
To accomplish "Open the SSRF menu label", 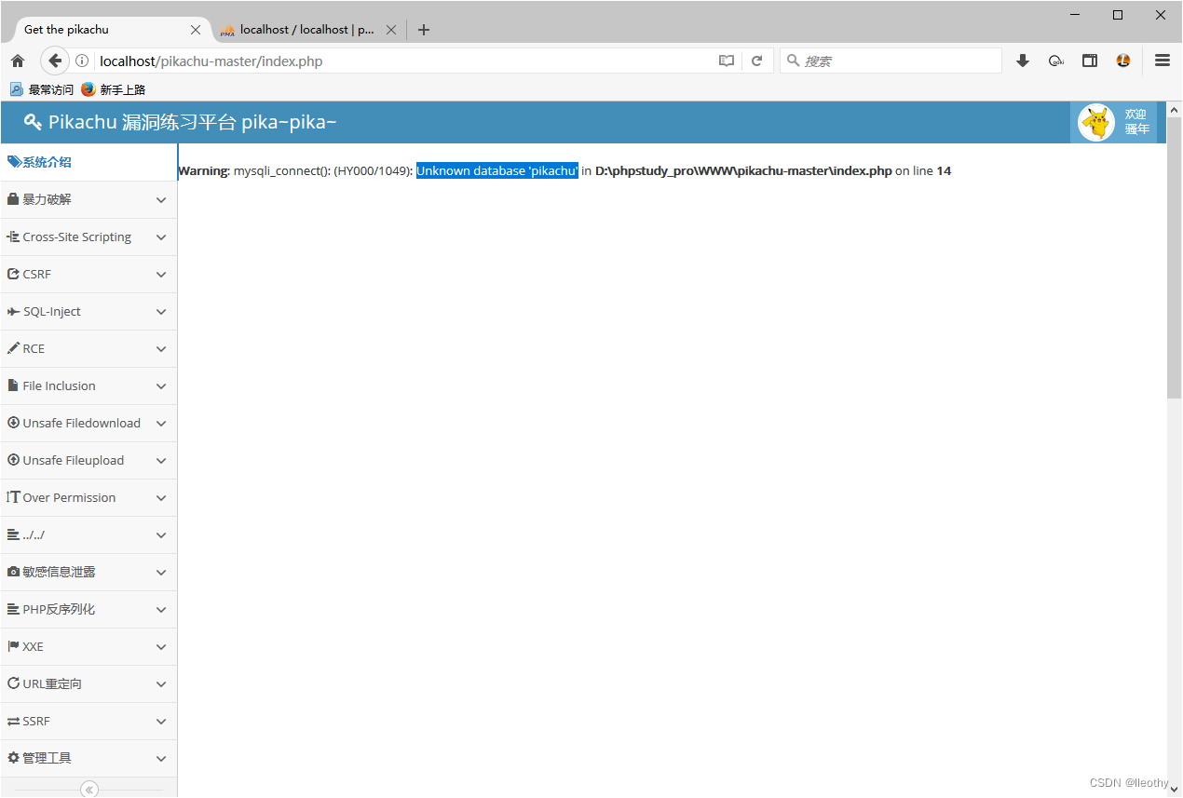I will pyautogui.click(x=37, y=721).
